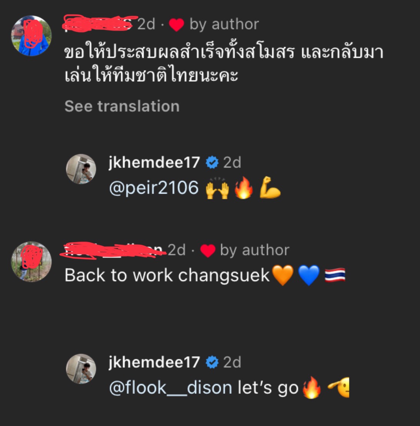Tap the red heart on the Thai comment
Viewport: 420px width, 426px height.
coord(177,25)
